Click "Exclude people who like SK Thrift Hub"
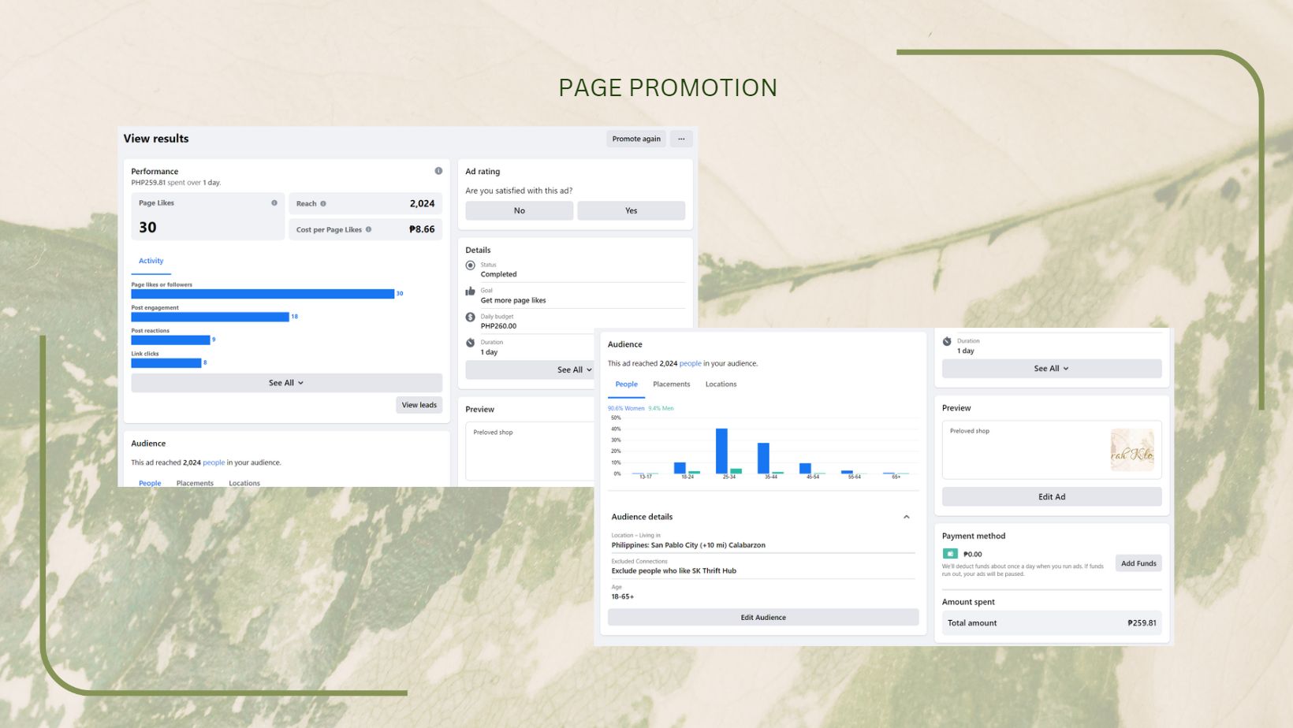 point(674,571)
